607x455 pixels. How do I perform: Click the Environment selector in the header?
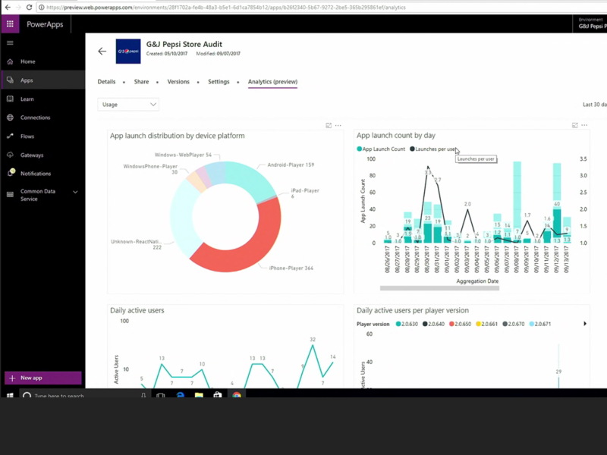click(x=590, y=24)
